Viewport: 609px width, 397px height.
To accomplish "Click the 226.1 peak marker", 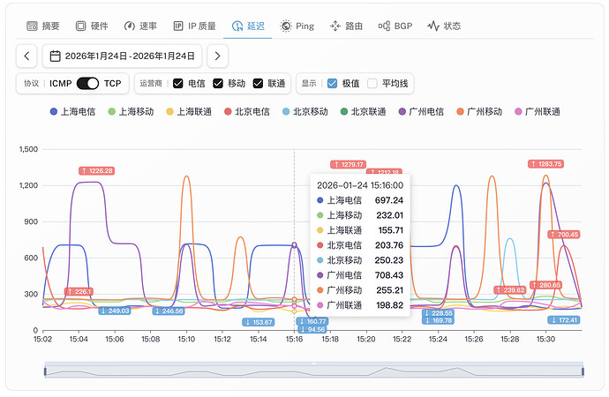I will 79,291.
